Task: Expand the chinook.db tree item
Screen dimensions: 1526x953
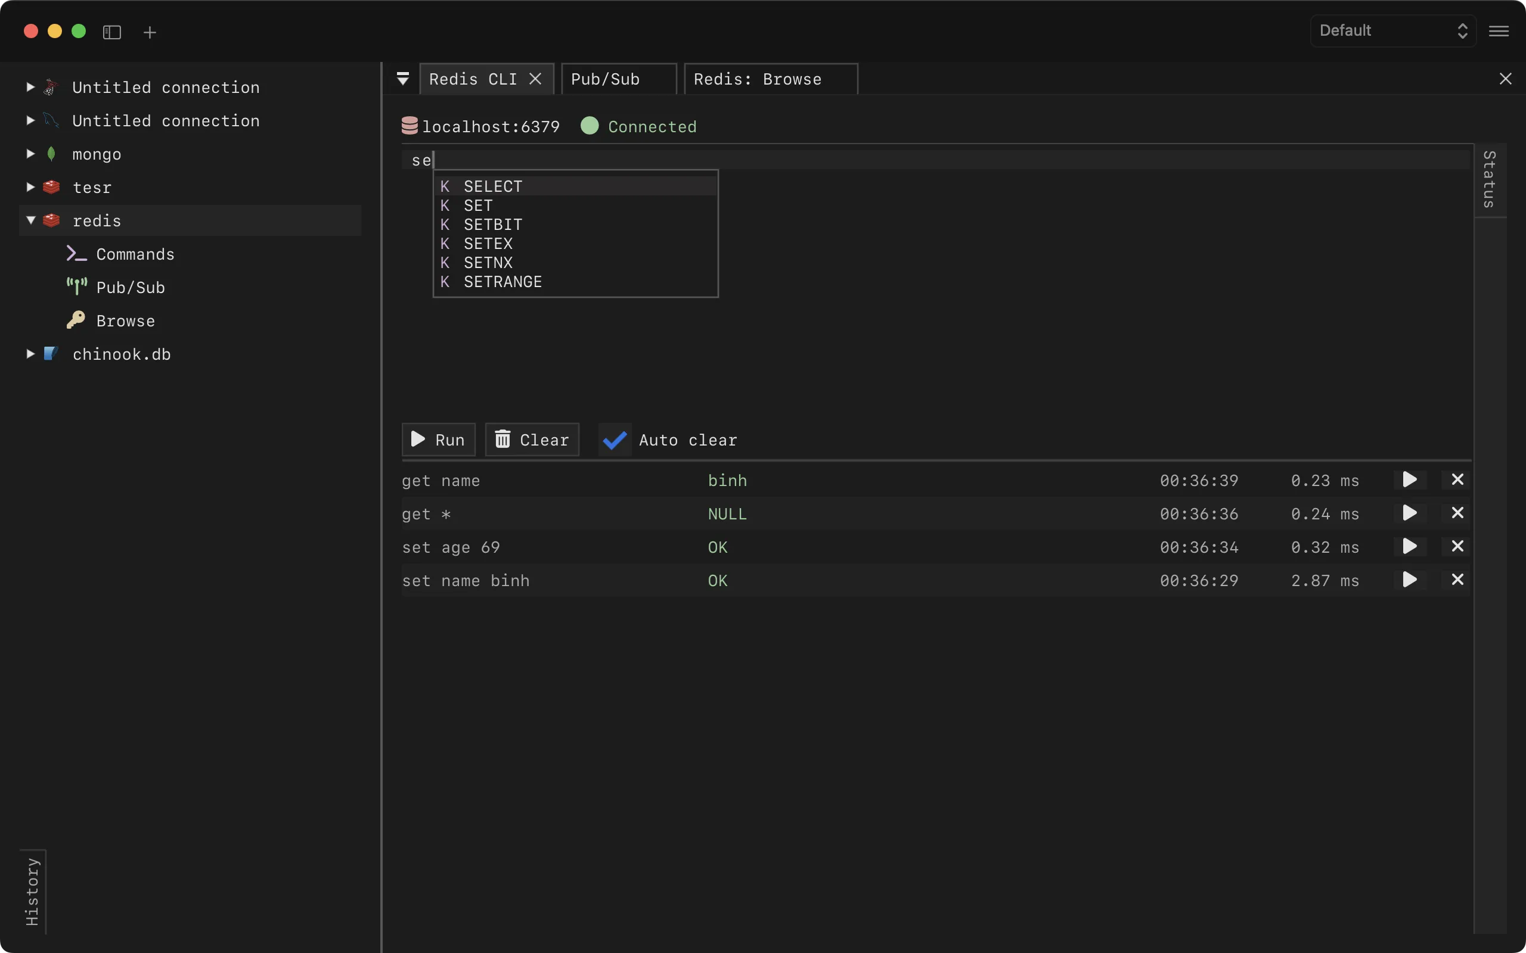Action: tap(29, 354)
